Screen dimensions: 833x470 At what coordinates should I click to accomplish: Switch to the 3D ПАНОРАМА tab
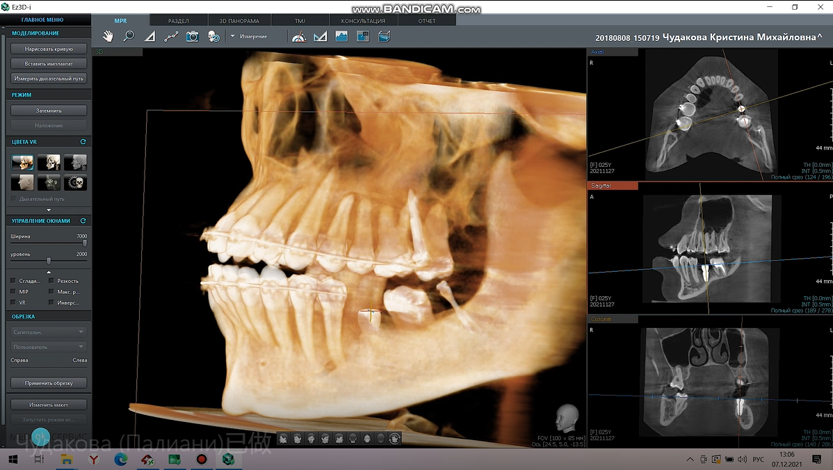tap(239, 21)
